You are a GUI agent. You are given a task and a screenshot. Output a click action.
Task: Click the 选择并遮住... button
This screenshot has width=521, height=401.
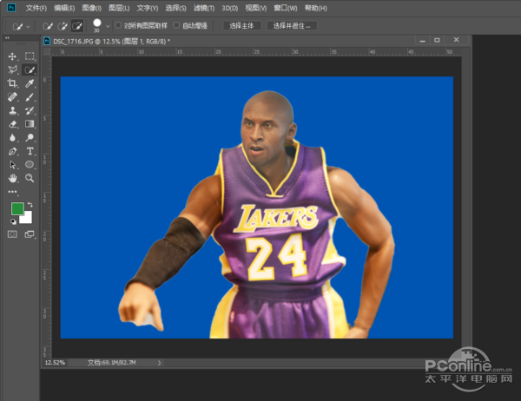292,25
